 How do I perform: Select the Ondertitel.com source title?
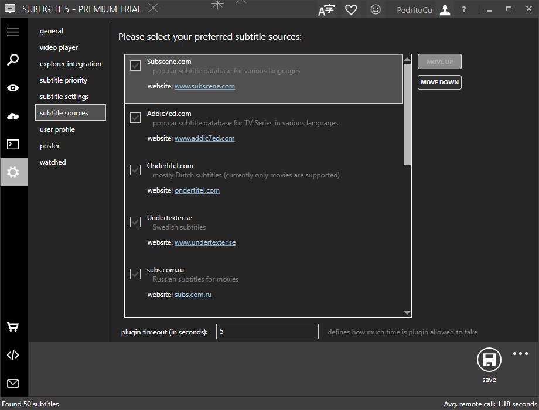pos(170,166)
